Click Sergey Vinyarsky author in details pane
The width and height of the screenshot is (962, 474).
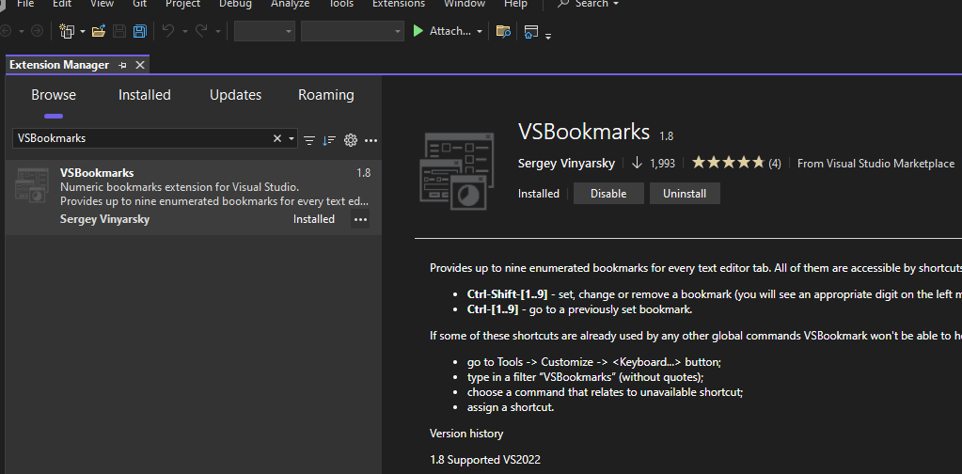(x=566, y=163)
